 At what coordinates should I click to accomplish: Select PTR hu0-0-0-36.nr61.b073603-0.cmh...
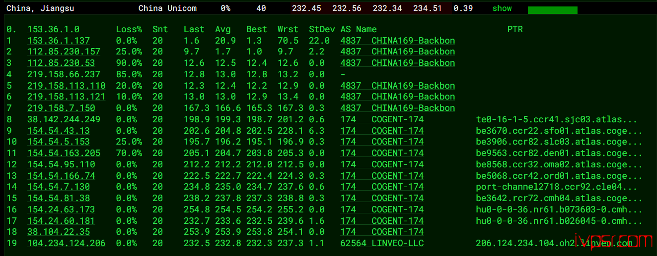[x=559, y=209]
